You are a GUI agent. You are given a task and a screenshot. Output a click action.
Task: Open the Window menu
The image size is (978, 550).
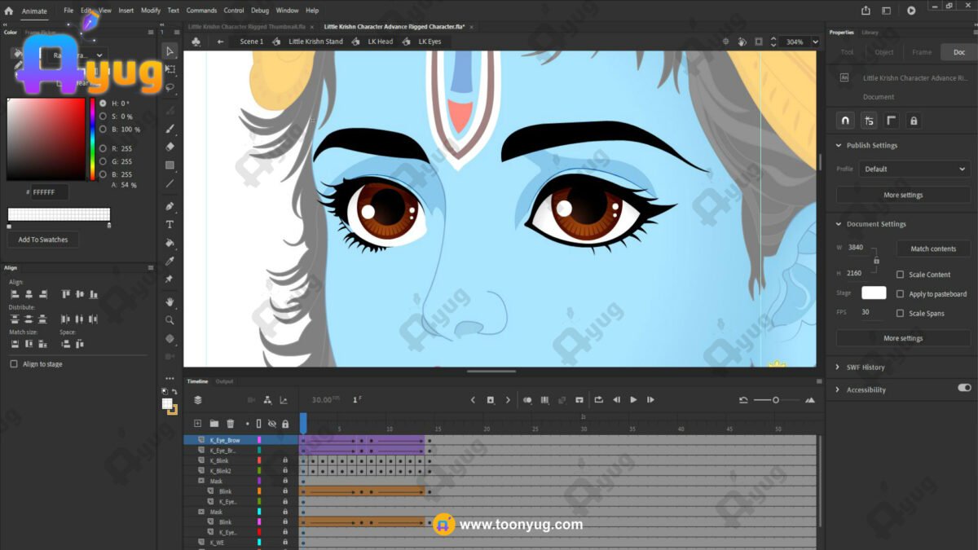coord(287,11)
